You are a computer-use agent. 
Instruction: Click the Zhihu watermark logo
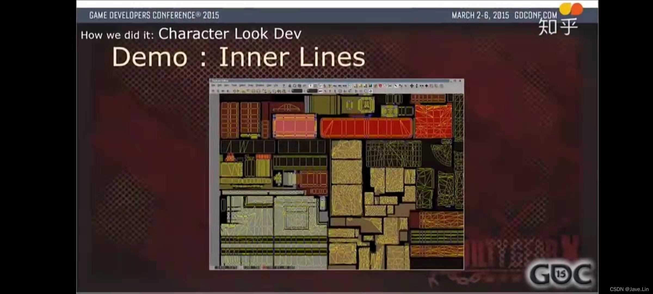[558, 27]
